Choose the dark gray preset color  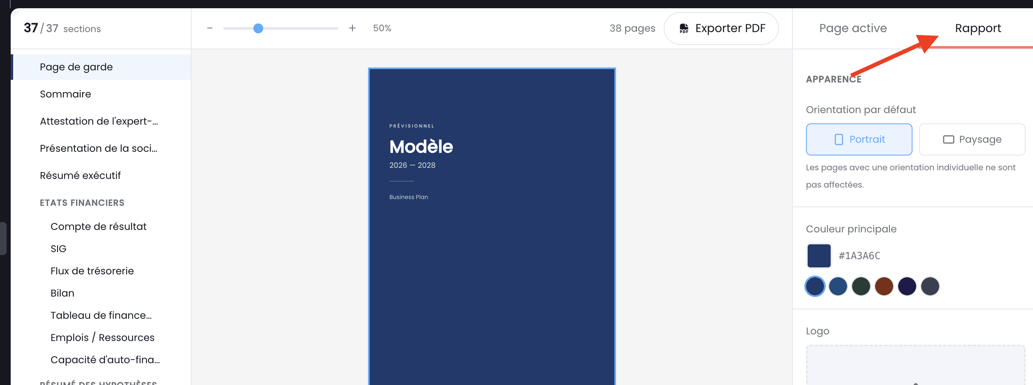pyautogui.click(x=930, y=286)
